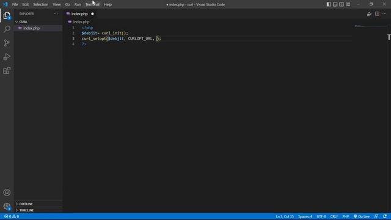This screenshot has height=220, width=391.
Task: Open the File menu
Action: point(15,4)
